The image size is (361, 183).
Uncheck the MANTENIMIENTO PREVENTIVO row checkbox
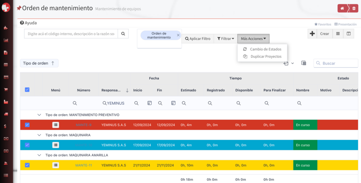pyautogui.click(x=27, y=125)
